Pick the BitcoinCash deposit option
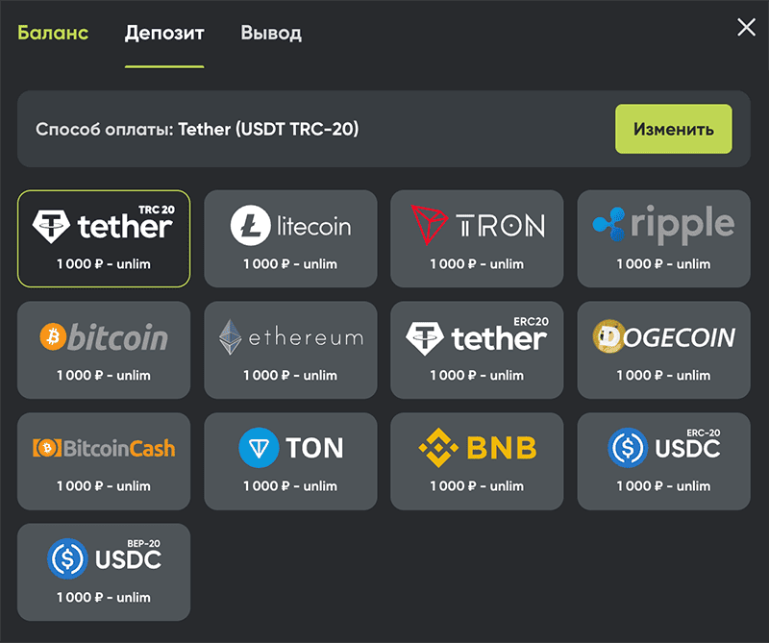 (x=104, y=461)
